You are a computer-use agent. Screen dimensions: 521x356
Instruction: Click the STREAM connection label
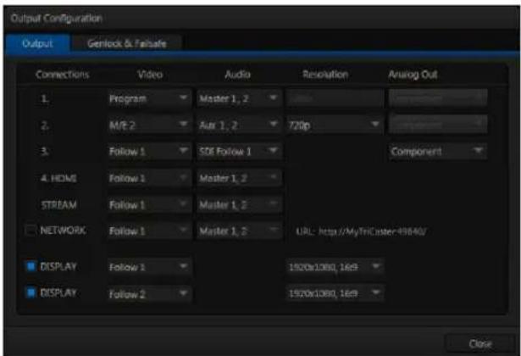[58, 205]
